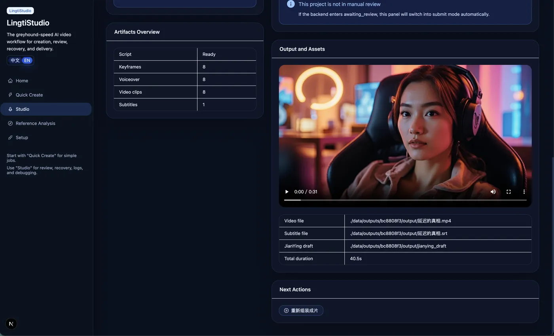Switch language to 中文

(x=15, y=61)
